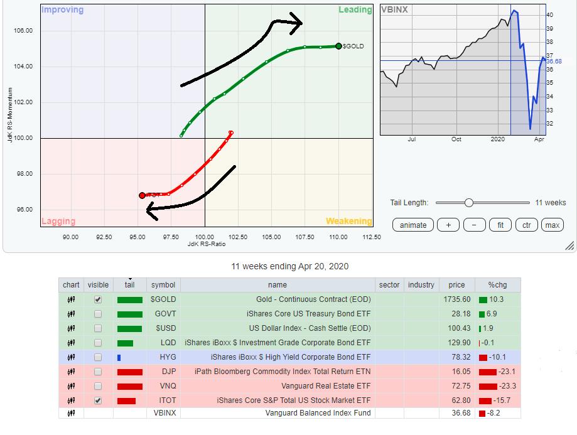Click the name column header
The height and width of the screenshot is (435, 577).
(x=277, y=285)
